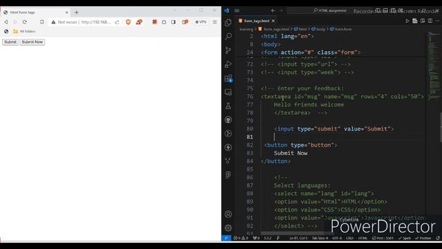Open the notifications bell in status bar
Image resolution: width=442 pixels, height=249 pixels.
(437, 238)
